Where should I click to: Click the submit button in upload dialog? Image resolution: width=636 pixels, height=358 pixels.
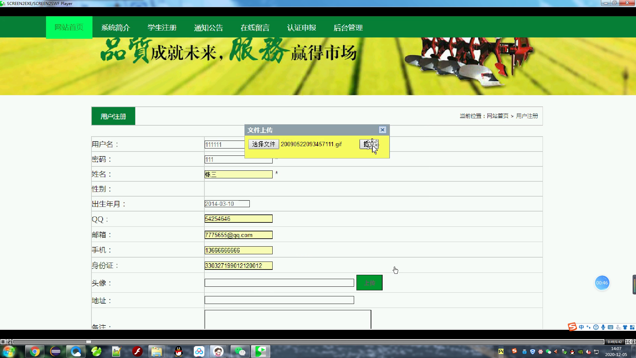[x=369, y=144]
